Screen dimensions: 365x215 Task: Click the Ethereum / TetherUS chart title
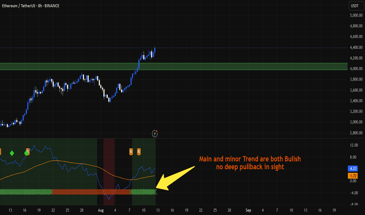pyautogui.click(x=31, y=6)
